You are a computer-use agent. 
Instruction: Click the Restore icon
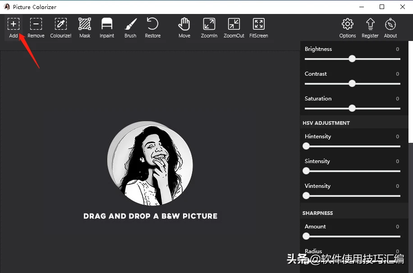[153, 24]
